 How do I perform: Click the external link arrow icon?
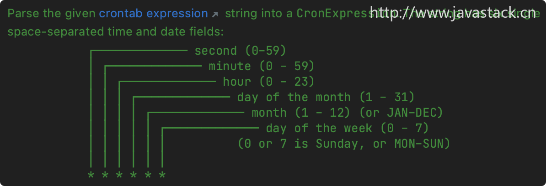pyautogui.click(x=215, y=14)
